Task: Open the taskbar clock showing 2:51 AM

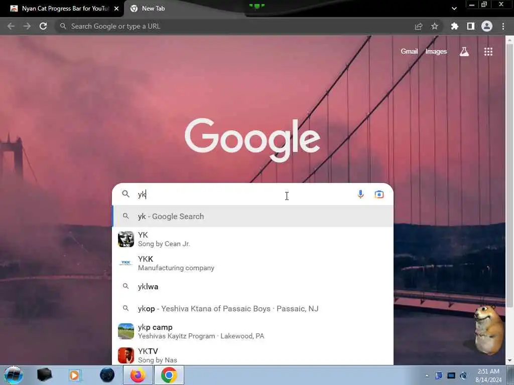Action: point(488,375)
